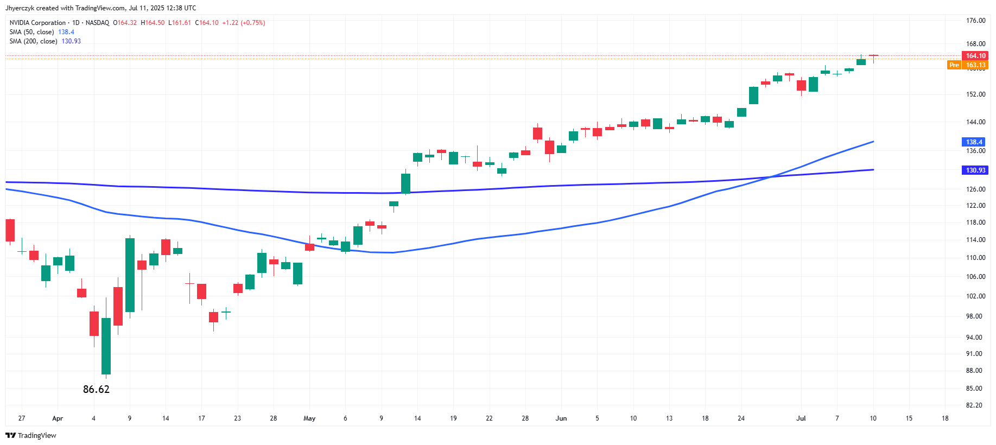Click the 82.20 price axis label
Image resolution: width=996 pixels, height=445 pixels.
pos(974,405)
